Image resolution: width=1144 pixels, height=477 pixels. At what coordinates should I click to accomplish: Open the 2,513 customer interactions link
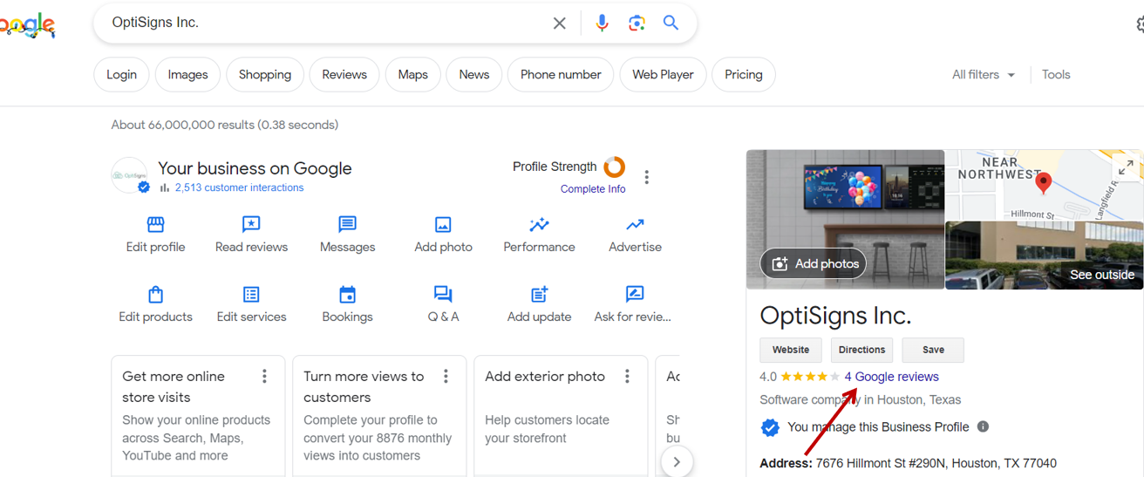pyautogui.click(x=240, y=187)
